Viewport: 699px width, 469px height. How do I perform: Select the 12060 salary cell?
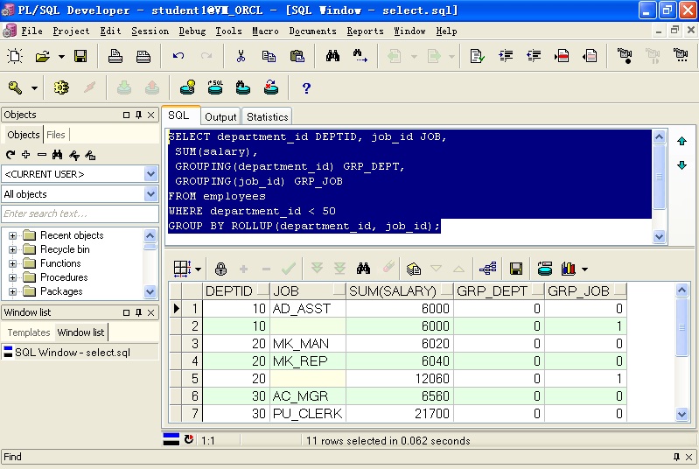point(400,379)
